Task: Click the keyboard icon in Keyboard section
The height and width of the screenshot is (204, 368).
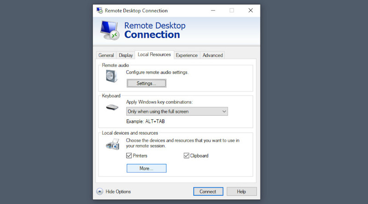Action: click(x=112, y=108)
